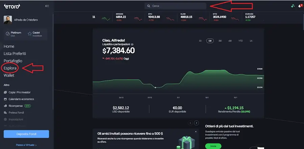
Task: Open Lista Preferiti
Action: tap(15, 54)
